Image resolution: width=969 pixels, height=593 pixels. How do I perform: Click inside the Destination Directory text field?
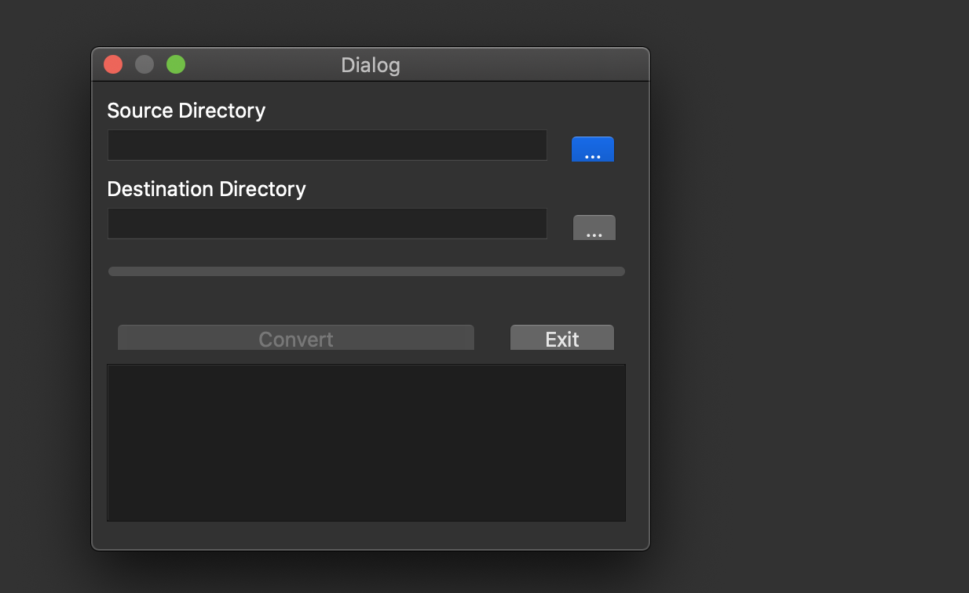(327, 224)
